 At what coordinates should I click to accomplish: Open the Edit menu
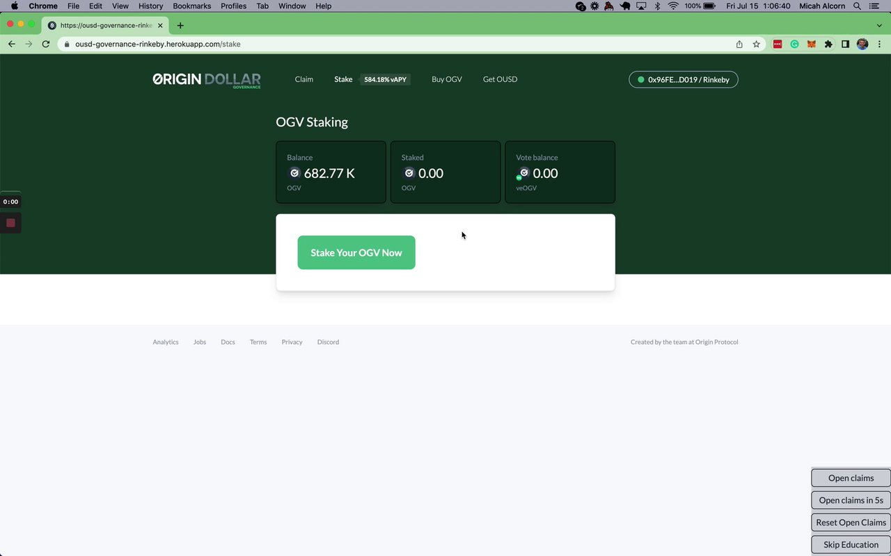click(x=95, y=6)
